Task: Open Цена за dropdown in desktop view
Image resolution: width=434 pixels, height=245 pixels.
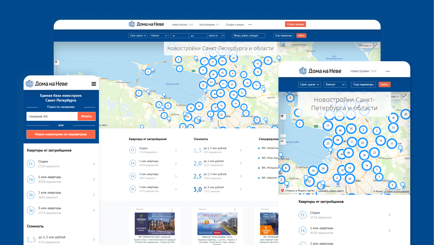Action: tap(216, 36)
